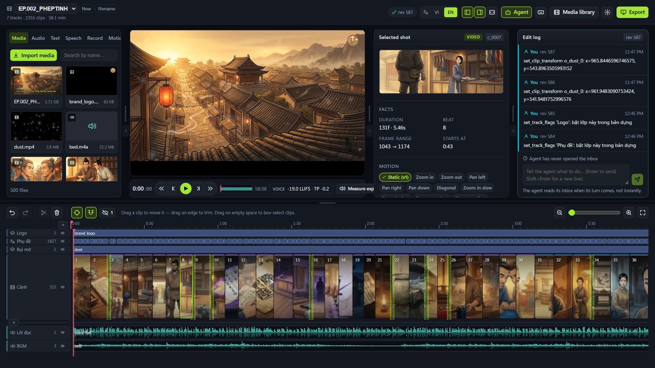Hide the Logo track with eye icon
The width and height of the screenshot is (655, 368).
pos(62,233)
